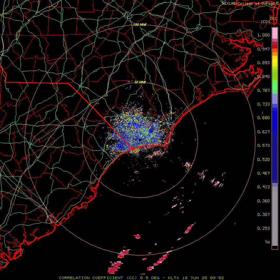Click the 1.000 legend value

pos(264,35)
